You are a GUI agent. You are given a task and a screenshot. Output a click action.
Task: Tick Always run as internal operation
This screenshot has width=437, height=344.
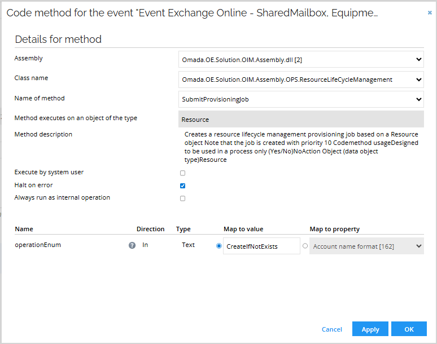[182, 199]
